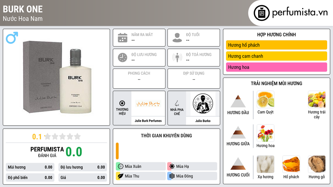Click the perfumista.vn perfume bottle logo icon
The image size is (333, 187).
click(262, 13)
